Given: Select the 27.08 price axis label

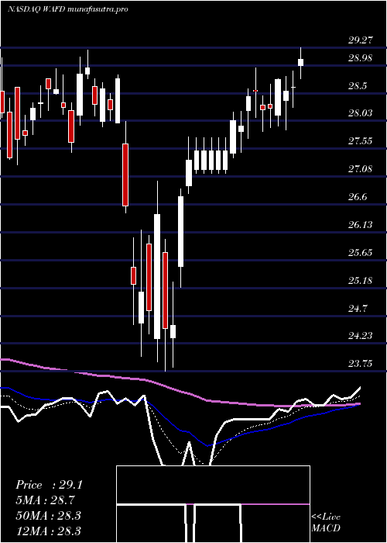Looking at the screenshot, I should coord(361,169).
